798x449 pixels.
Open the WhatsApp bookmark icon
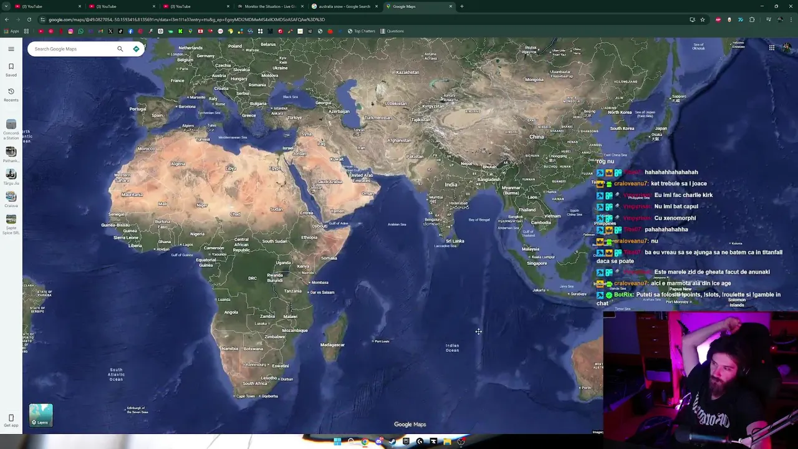point(80,31)
